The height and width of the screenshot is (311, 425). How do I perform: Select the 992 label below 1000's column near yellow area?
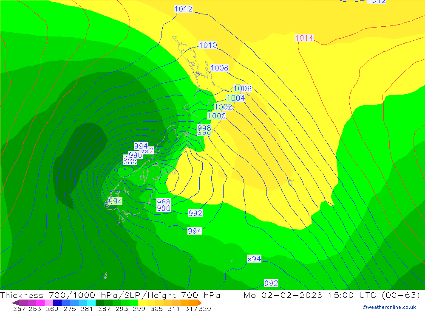(x=195, y=213)
